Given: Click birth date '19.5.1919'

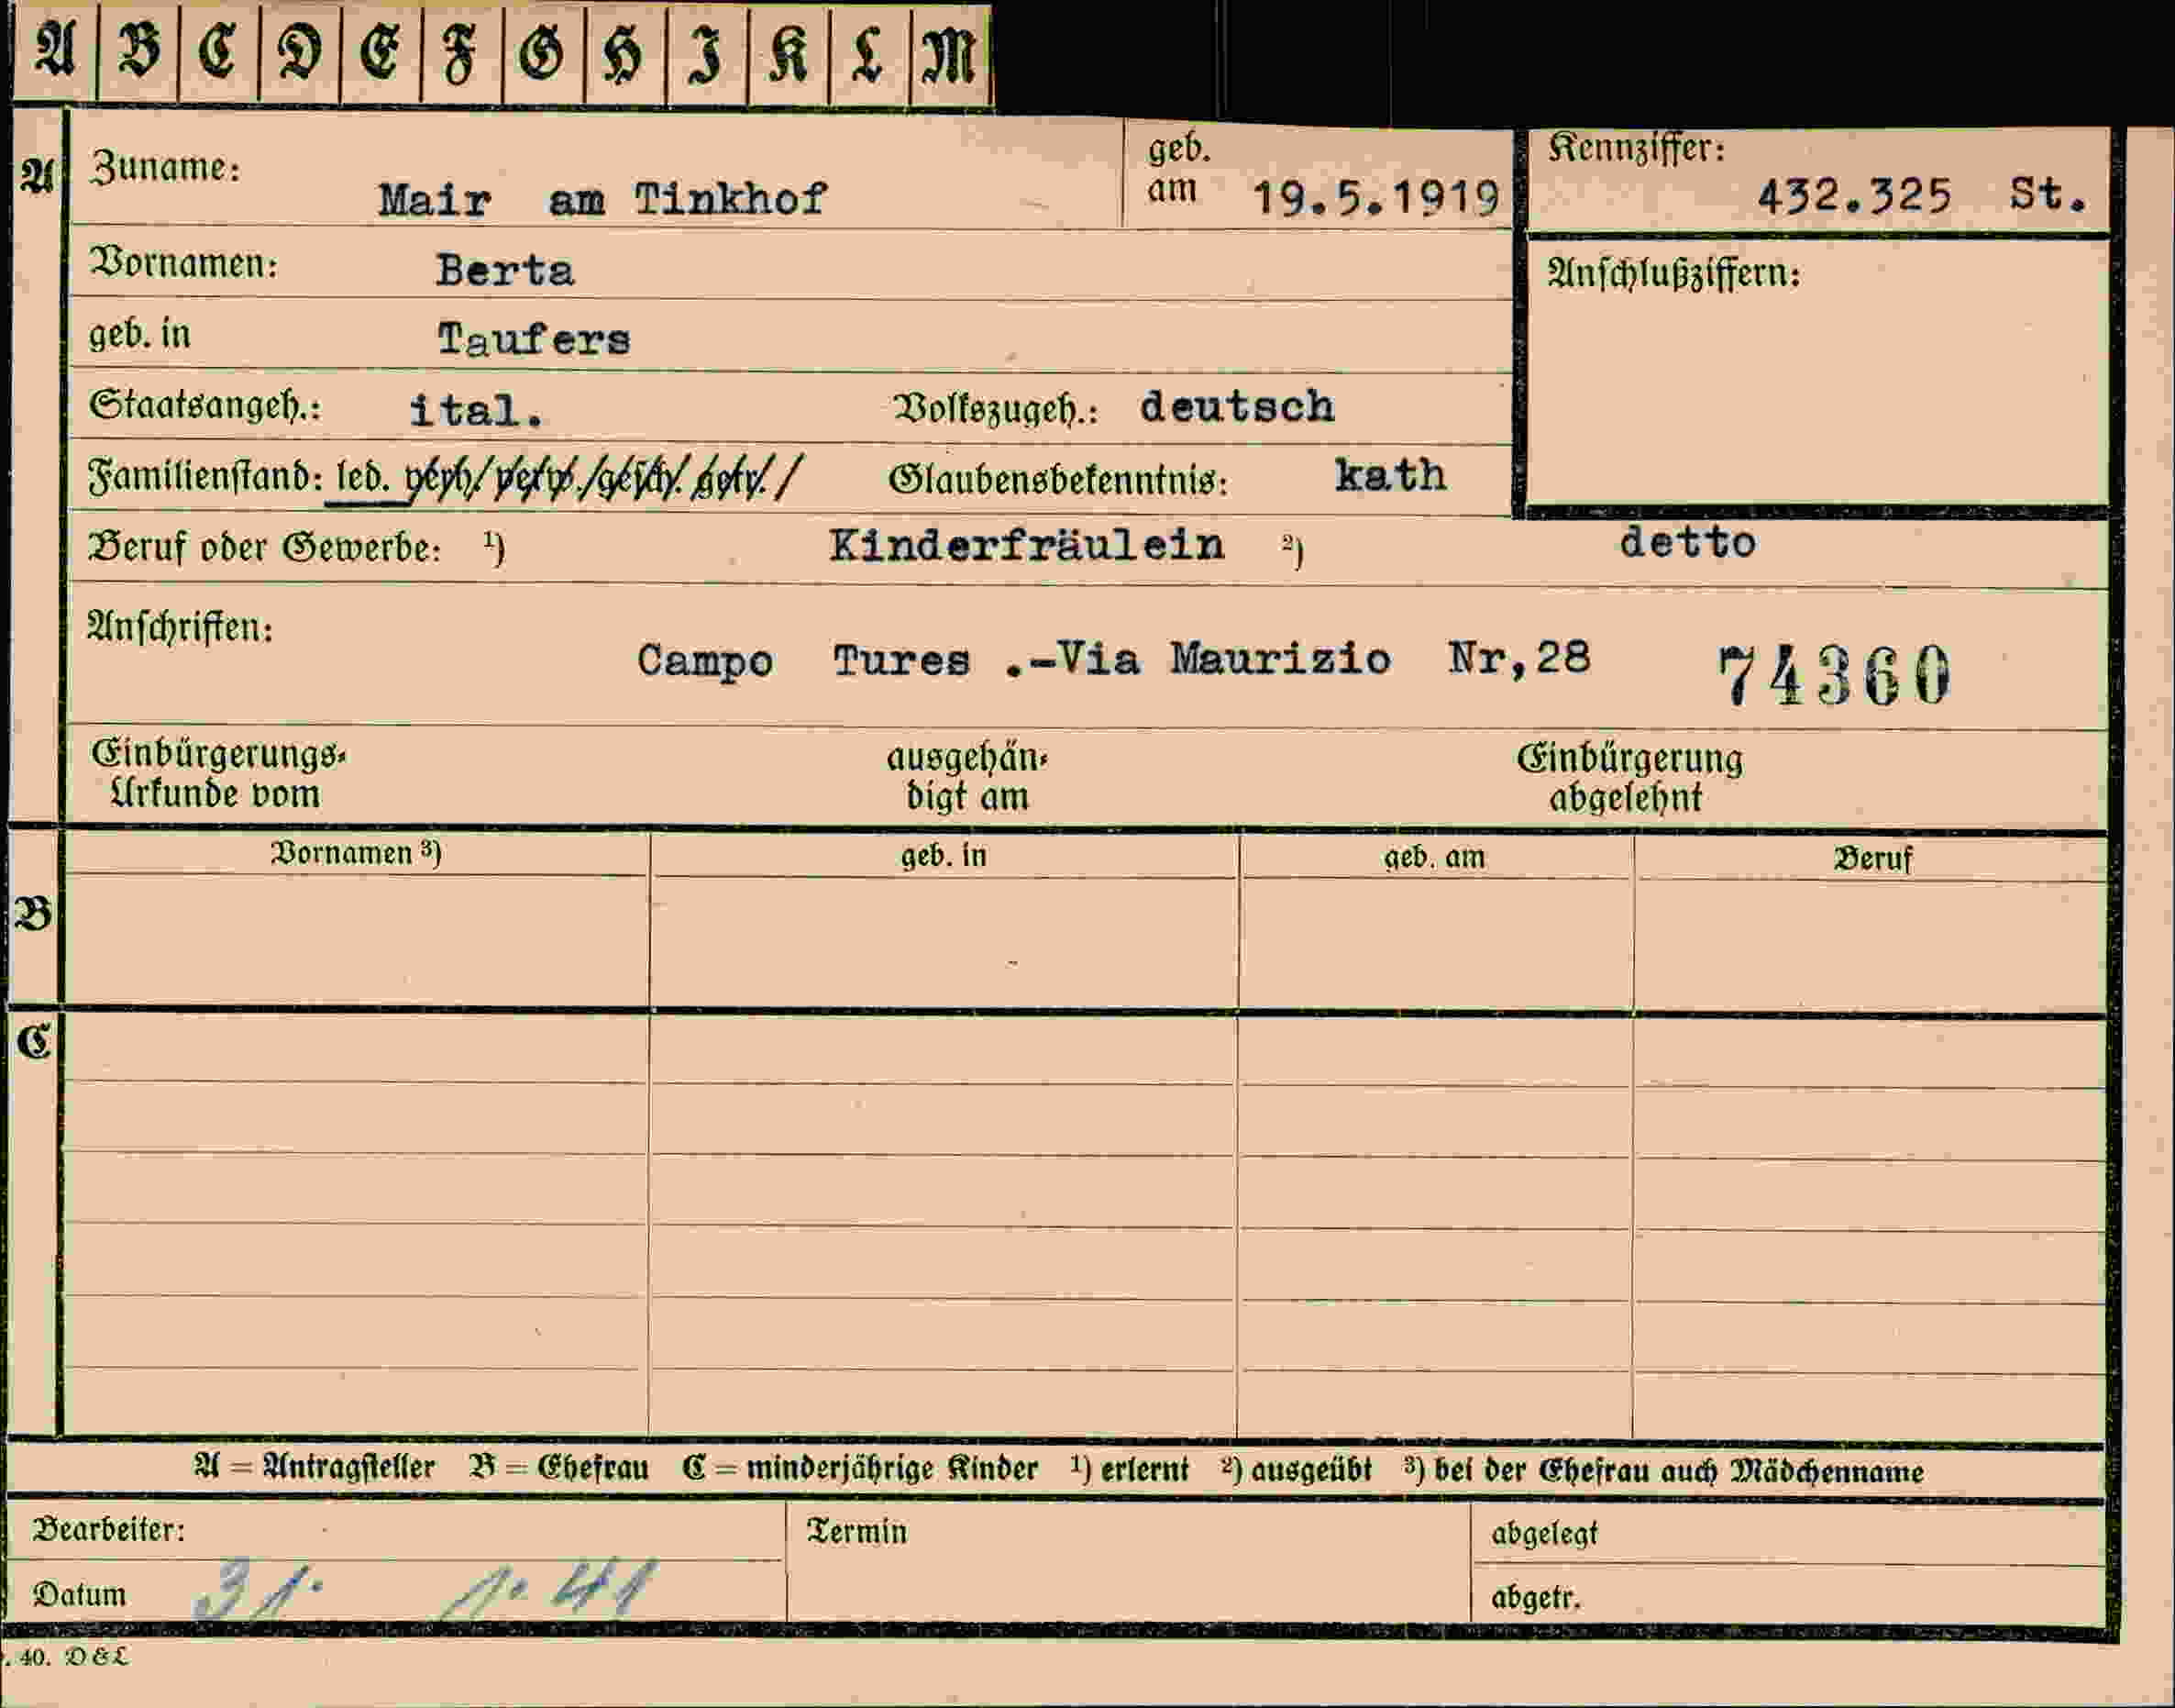Looking at the screenshot, I should tap(1375, 198).
